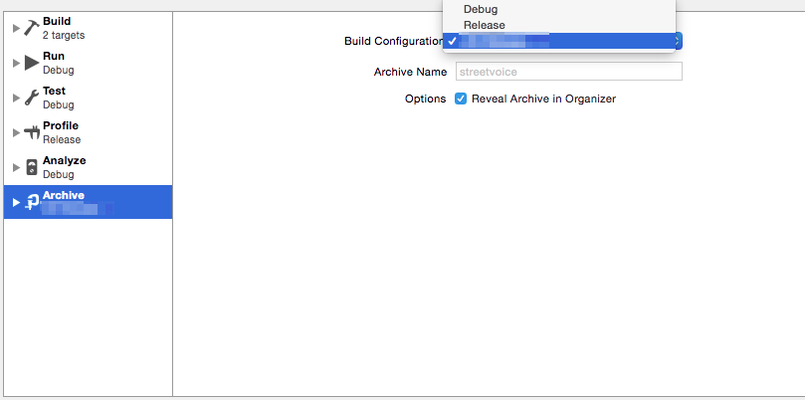
Task: Expand the Profile action disclosure triangle
Action: (x=16, y=132)
